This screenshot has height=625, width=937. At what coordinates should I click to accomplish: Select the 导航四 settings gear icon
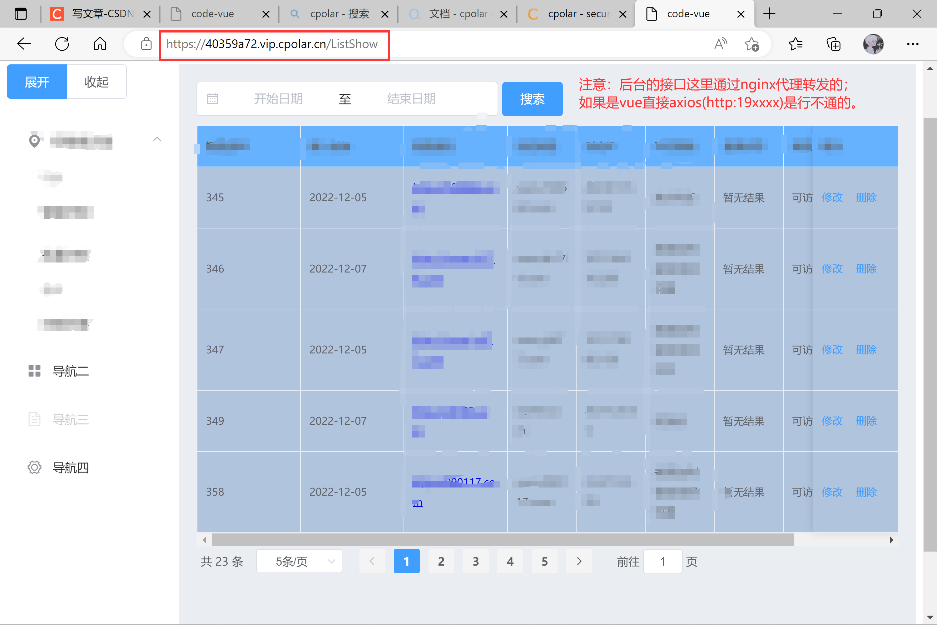(x=34, y=467)
